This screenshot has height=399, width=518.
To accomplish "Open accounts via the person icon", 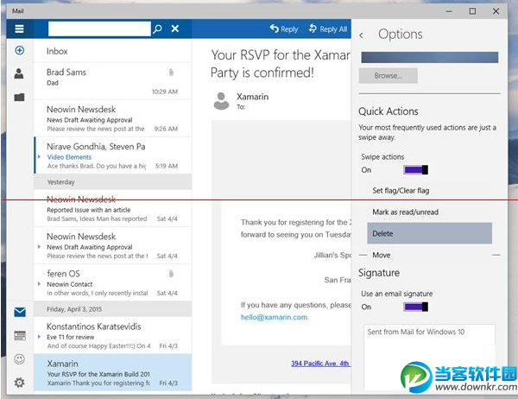I will point(19,73).
